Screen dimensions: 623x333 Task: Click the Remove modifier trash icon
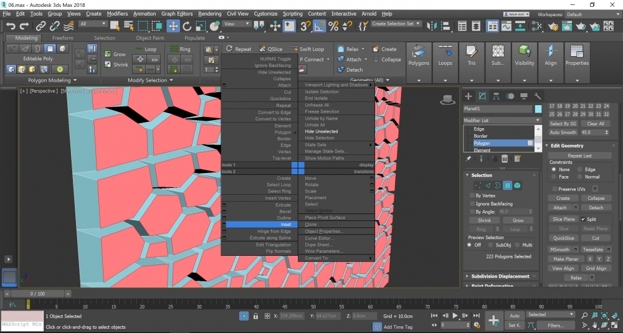(x=505, y=159)
